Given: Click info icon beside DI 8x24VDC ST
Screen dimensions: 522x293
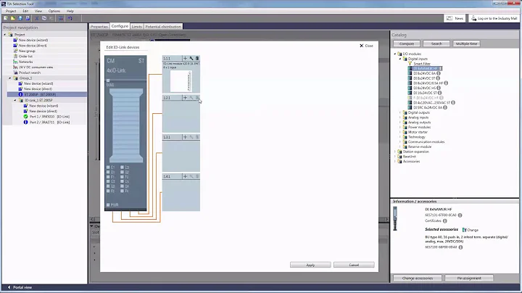Looking at the screenshot, I should [438, 78].
